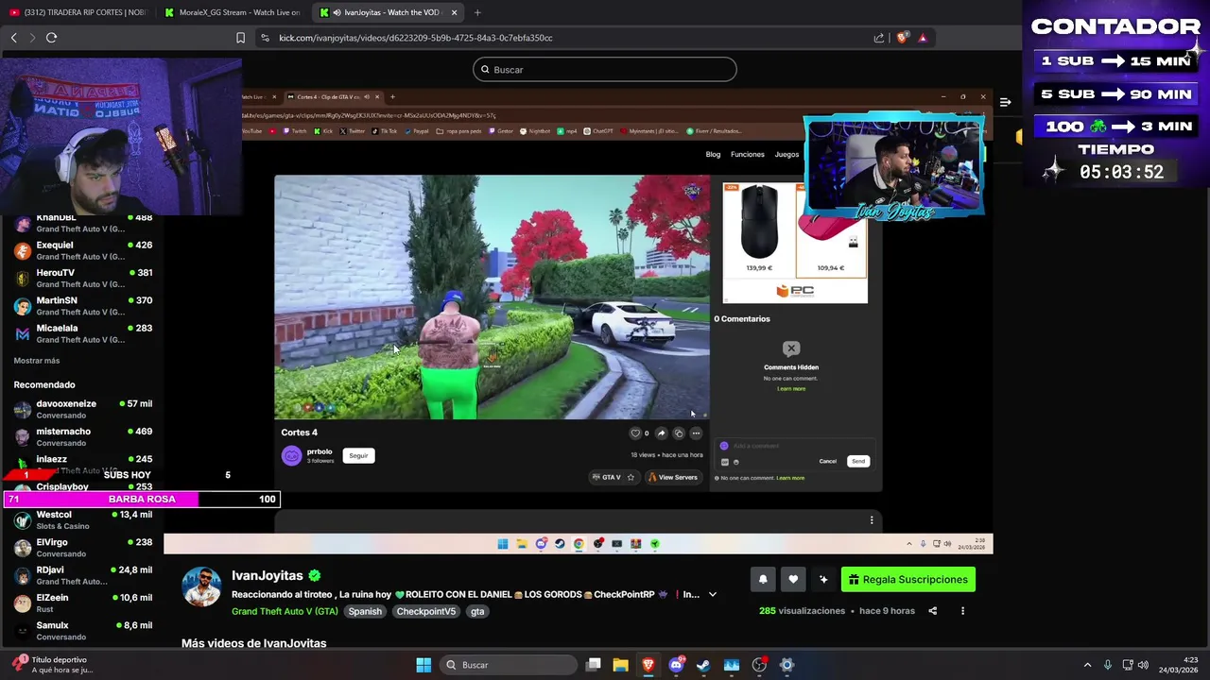Open Grand Theft Auto V (GTA) category

tap(285, 611)
